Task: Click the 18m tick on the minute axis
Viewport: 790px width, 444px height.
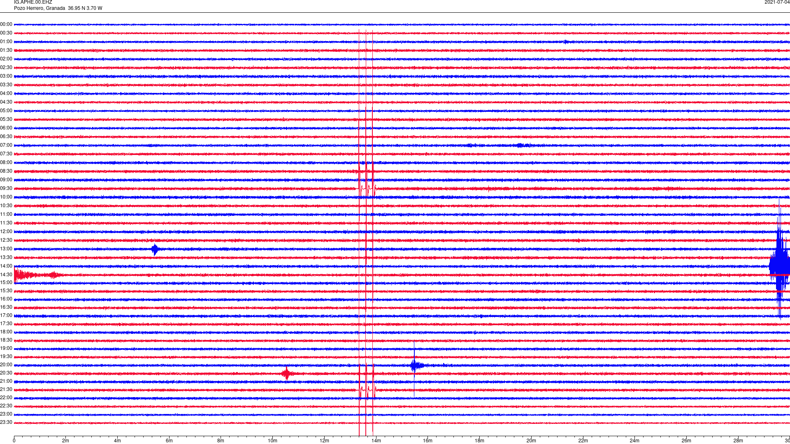Action: point(479,441)
